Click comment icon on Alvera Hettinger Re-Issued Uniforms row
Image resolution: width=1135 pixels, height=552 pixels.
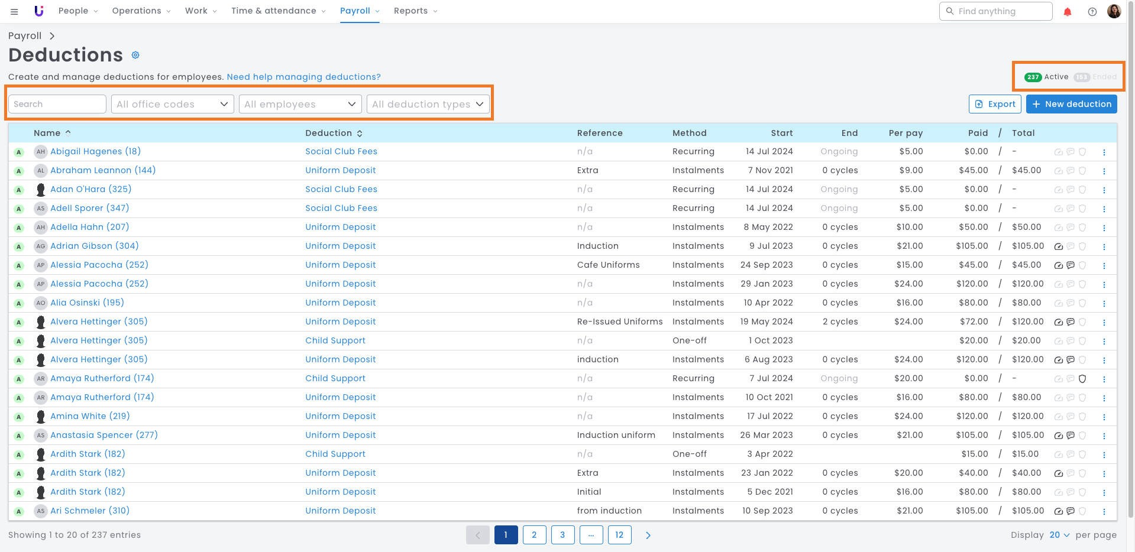pyautogui.click(x=1071, y=322)
